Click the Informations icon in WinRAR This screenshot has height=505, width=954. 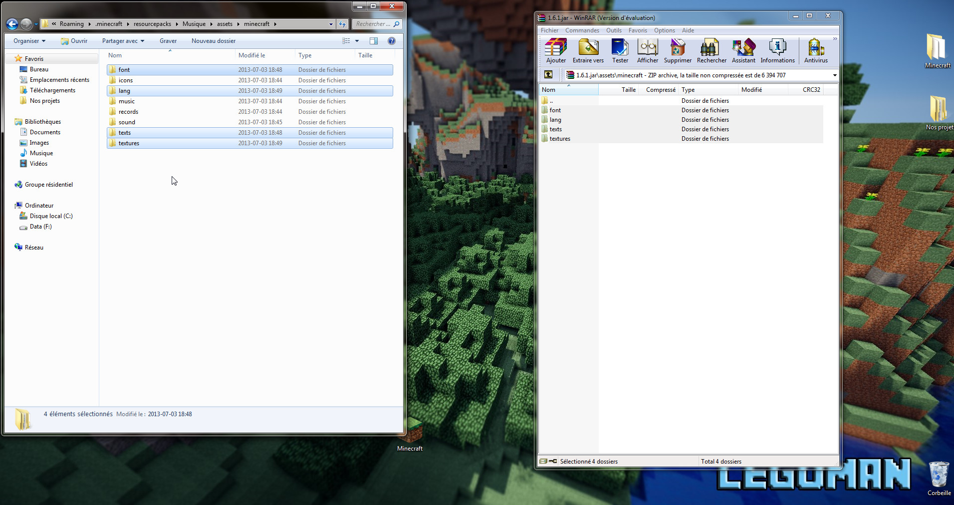tap(777, 51)
